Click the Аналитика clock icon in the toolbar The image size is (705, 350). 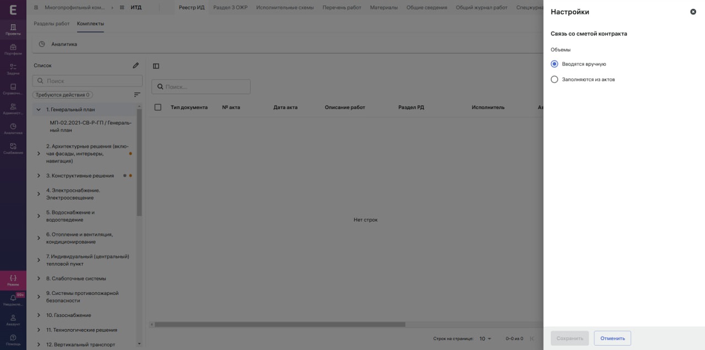pyautogui.click(x=42, y=44)
